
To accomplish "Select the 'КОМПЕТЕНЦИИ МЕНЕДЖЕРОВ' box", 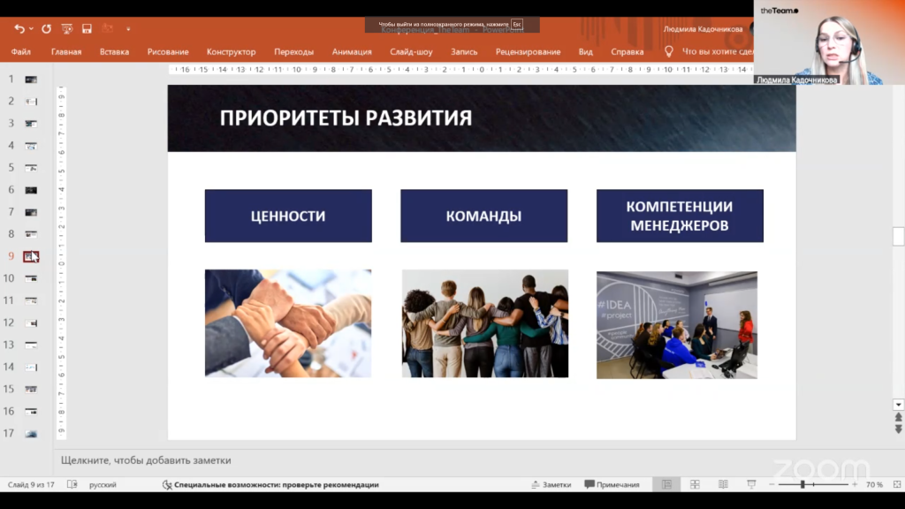I will pos(680,216).
